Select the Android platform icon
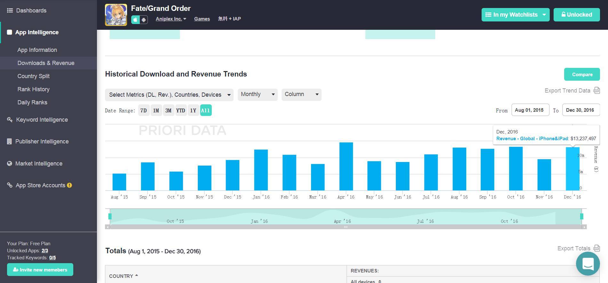The height and width of the screenshot is (283, 608). [144, 20]
